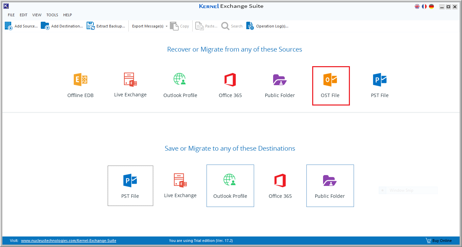Click 'Recover or Migrate from any of these Sources' heading
The width and height of the screenshot is (462, 247).
[234, 50]
